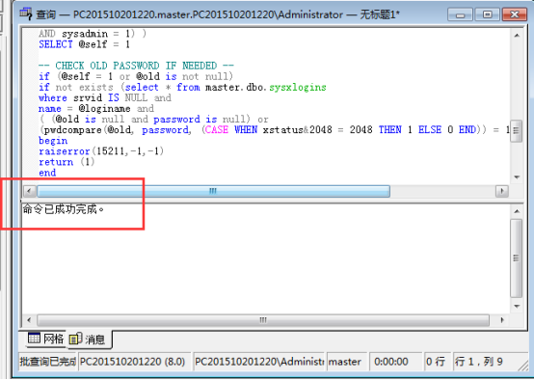Click messages pane horizontal scrollbar thumb
This screenshot has height=380, width=534.
click(263, 320)
